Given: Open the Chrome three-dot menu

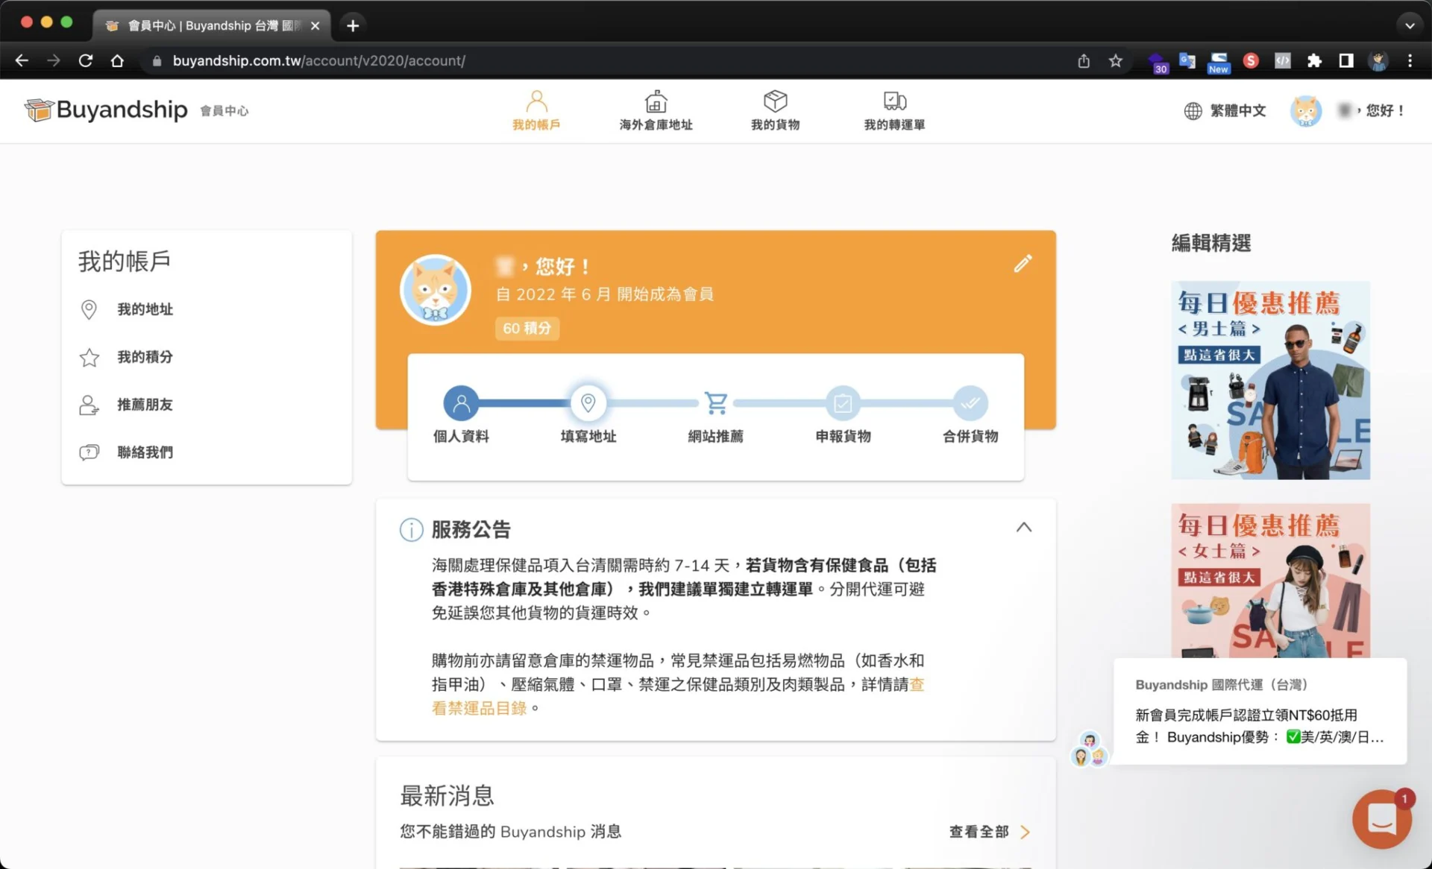Looking at the screenshot, I should [1410, 60].
